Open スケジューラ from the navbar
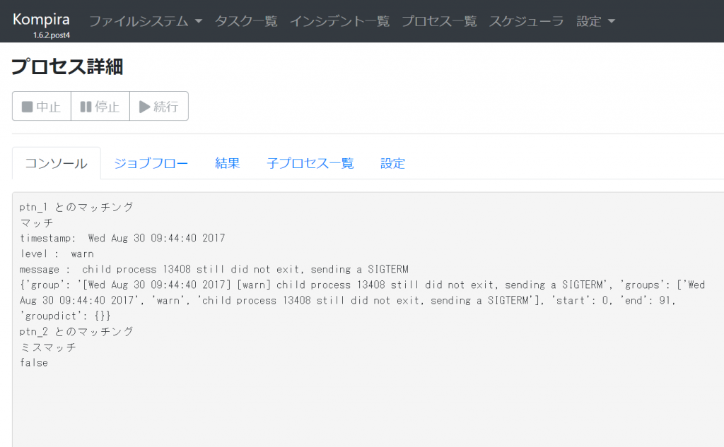The height and width of the screenshot is (447, 724). [x=526, y=22]
